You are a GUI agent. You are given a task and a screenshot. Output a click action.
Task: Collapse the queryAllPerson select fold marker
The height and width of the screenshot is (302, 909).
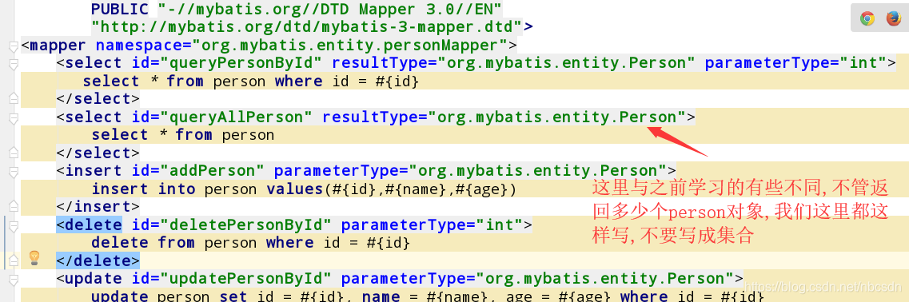[14, 117]
